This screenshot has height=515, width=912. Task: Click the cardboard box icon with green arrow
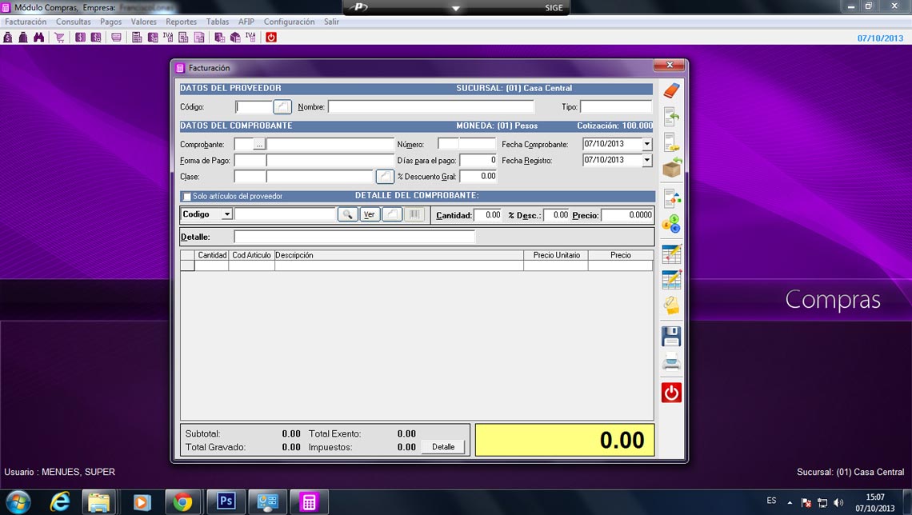pyautogui.click(x=671, y=168)
